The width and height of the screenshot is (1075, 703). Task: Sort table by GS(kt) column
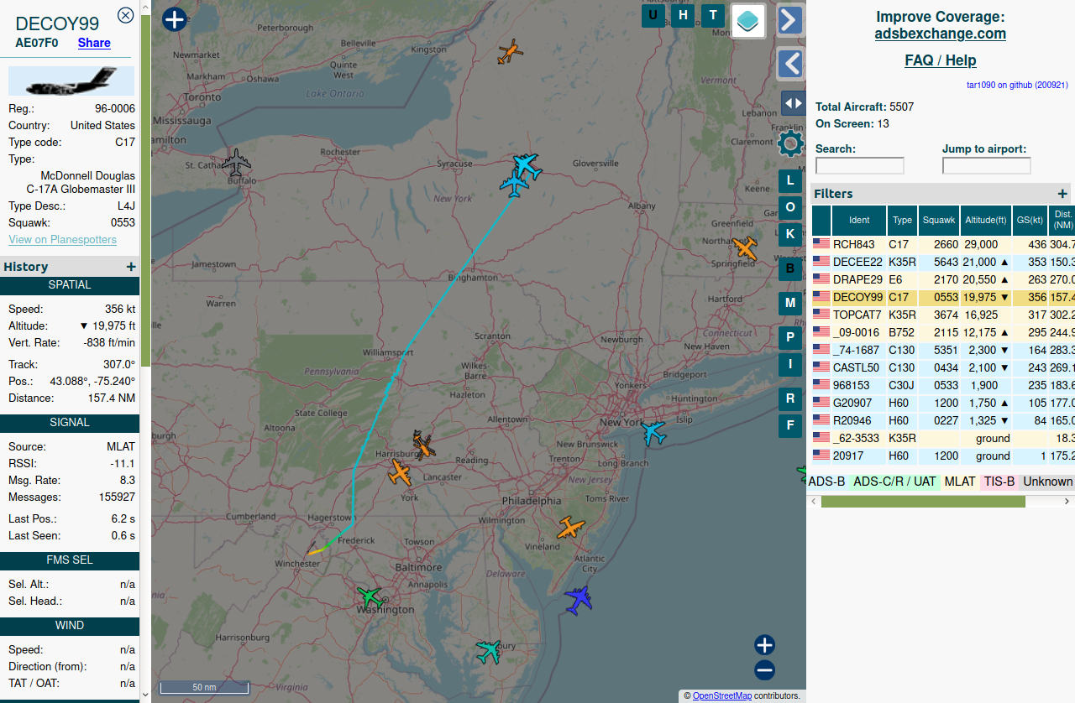(x=1030, y=221)
